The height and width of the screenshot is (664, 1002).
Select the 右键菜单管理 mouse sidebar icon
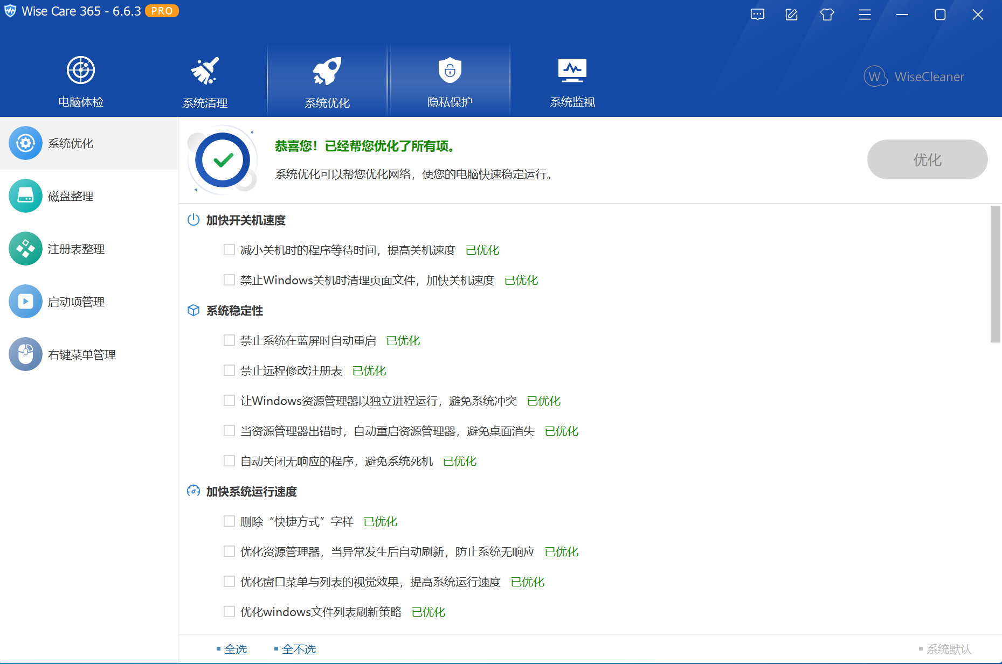tap(25, 354)
